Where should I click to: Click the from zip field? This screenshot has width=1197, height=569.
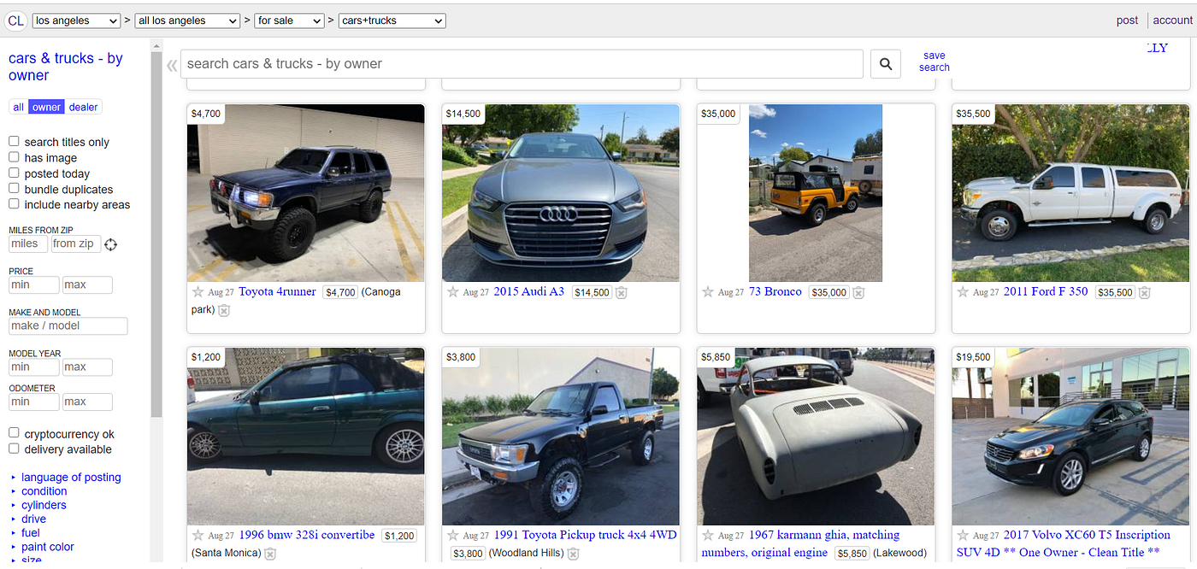[75, 244]
